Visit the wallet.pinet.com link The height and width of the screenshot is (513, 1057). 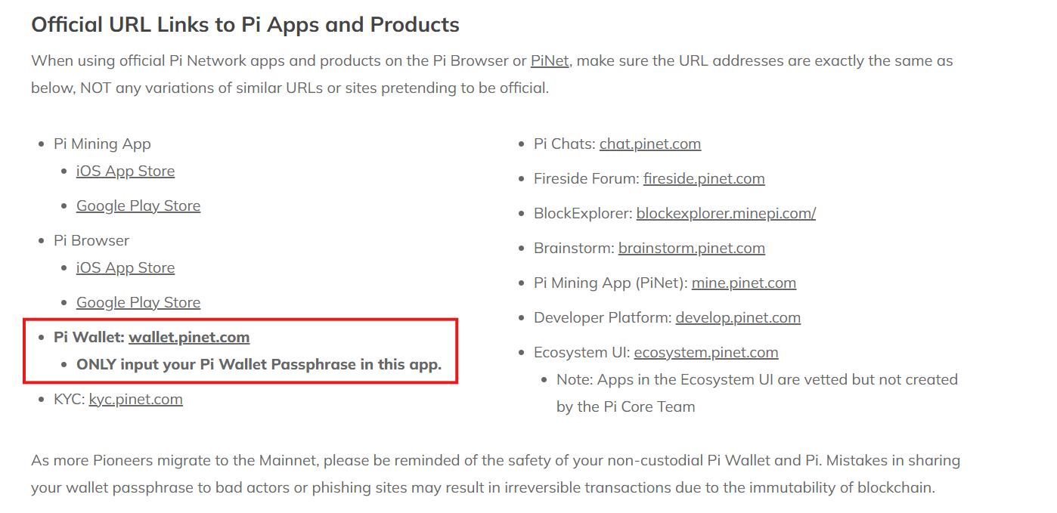pyautogui.click(x=189, y=338)
